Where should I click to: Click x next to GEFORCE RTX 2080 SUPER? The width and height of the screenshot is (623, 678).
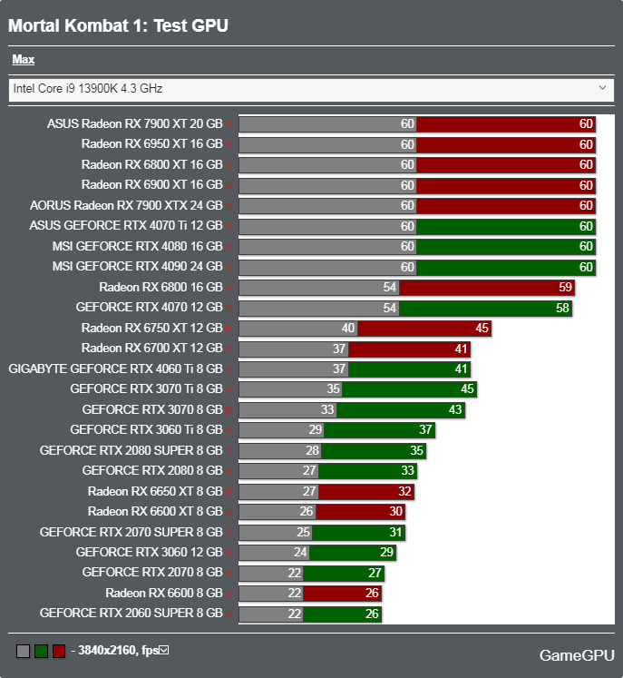tap(229, 451)
